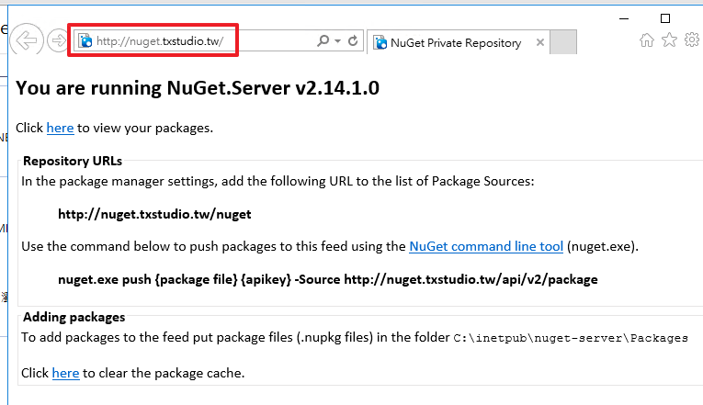Open a new tab button

[x=563, y=42]
